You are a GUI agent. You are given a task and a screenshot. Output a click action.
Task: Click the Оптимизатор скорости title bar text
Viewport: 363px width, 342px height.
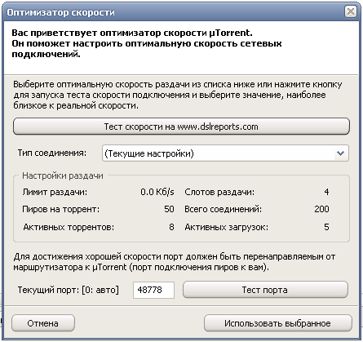[61, 12]
